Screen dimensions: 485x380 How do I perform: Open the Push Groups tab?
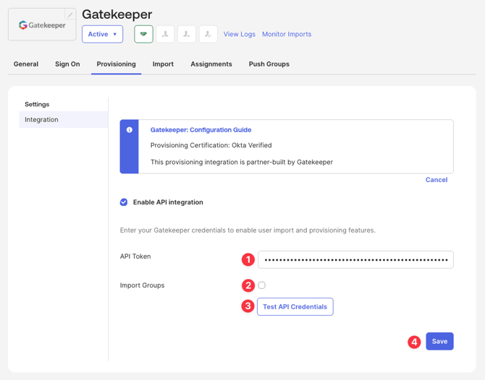point(269,64)
